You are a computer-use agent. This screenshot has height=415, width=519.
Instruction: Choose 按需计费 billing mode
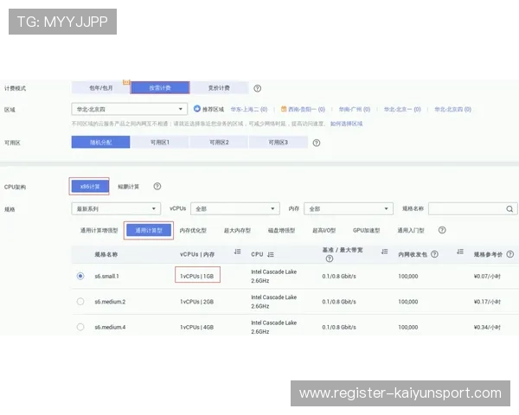[160, 87]
